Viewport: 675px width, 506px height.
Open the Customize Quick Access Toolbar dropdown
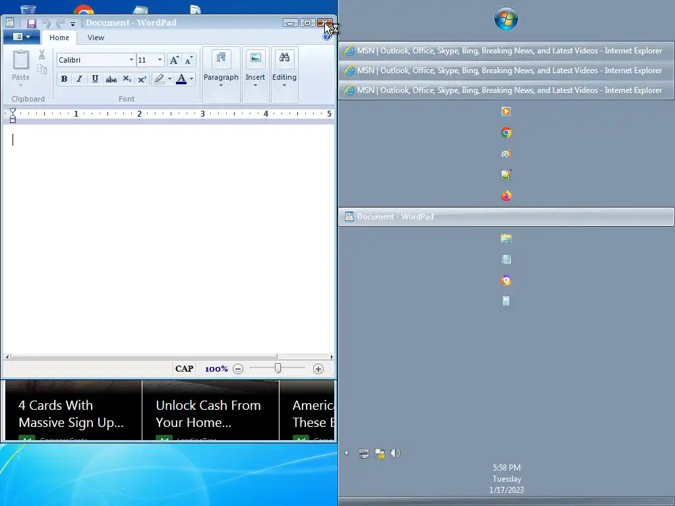tap(73, 24)
